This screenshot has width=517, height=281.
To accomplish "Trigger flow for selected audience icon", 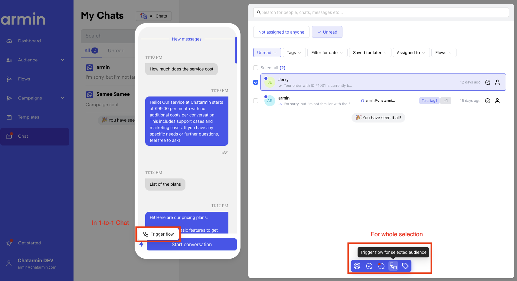I will click(393, 266).
